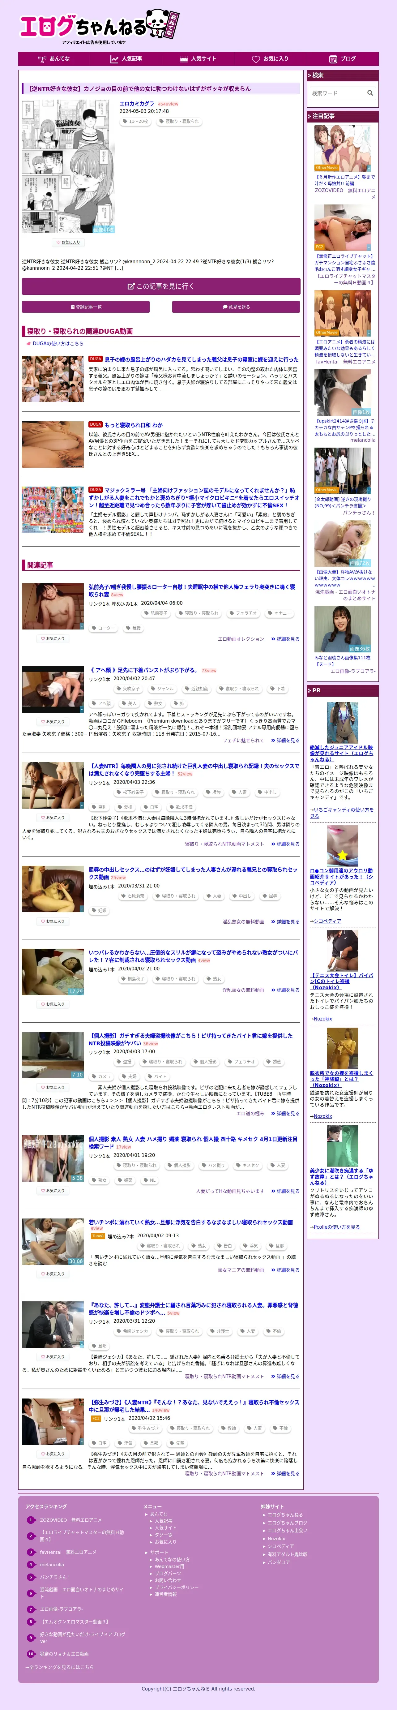Open the ブログ navigation tab
Screen dimensions: 397x1710
(x=343, y=59)
